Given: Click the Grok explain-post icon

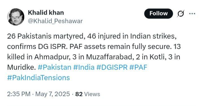Looking at the screenshot, I should click(x=181, y=13).
